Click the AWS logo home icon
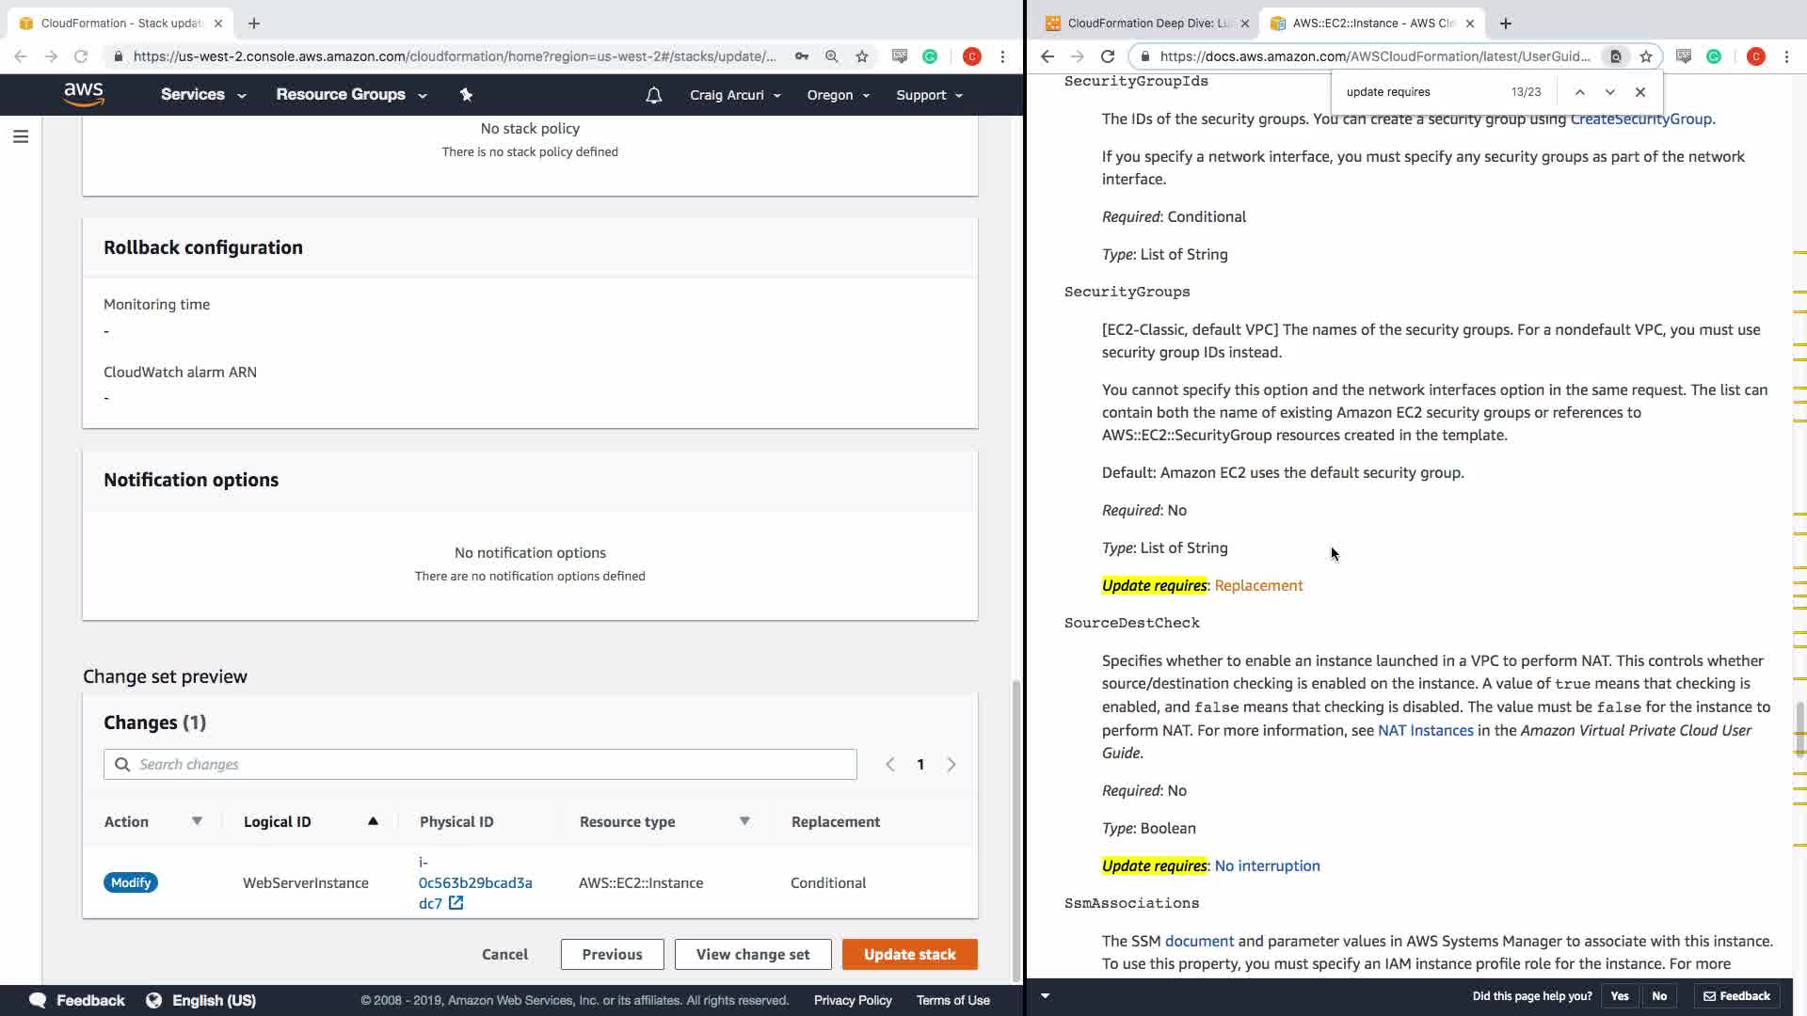 pyautogui.click(x=84, y=94)
